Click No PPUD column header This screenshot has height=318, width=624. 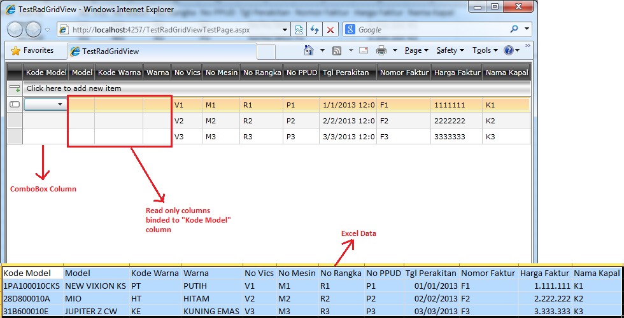(302, 73)
